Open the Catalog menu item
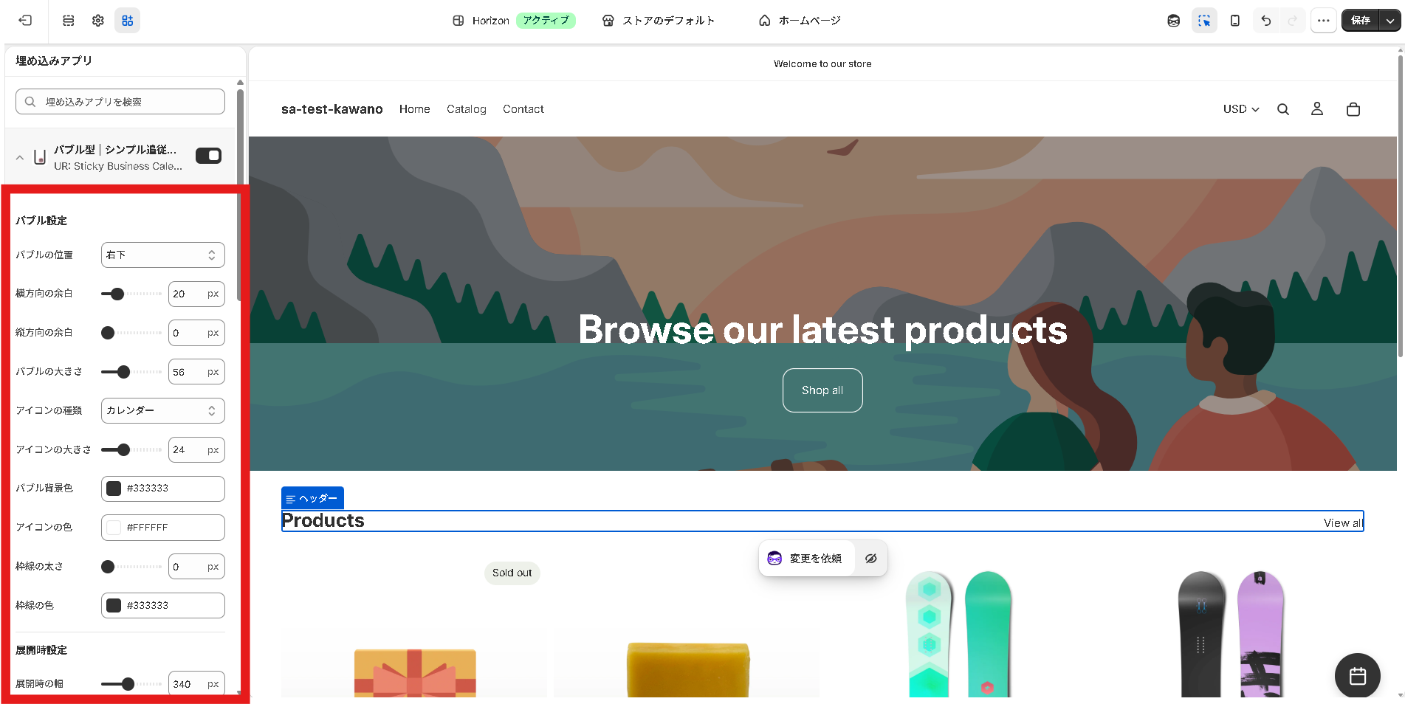This screenshot has width=1405, height=704. click(x=466, y=109)
